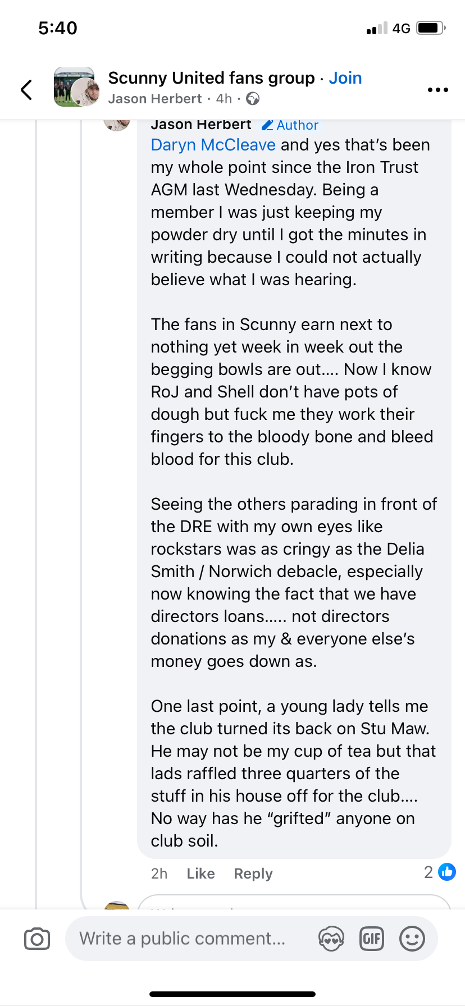Open Scunny United fans group page

coord(211,78)
